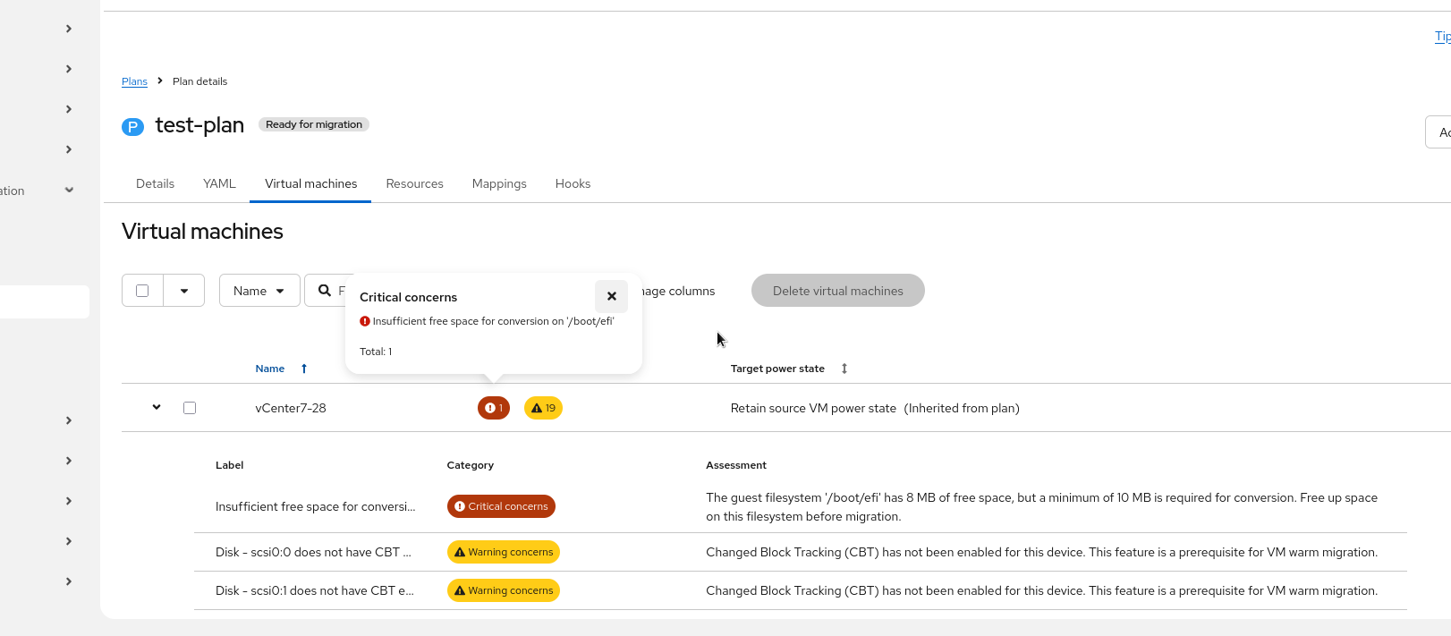Click the Ready for migration status label
1451x636 pixels.
pyautogui.click(x=314, y=124)
